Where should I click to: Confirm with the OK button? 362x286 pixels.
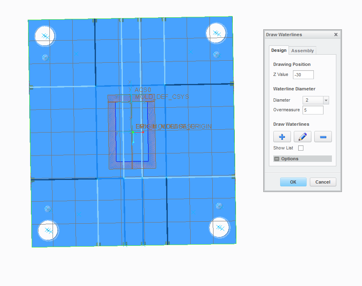tap(293, 182)
